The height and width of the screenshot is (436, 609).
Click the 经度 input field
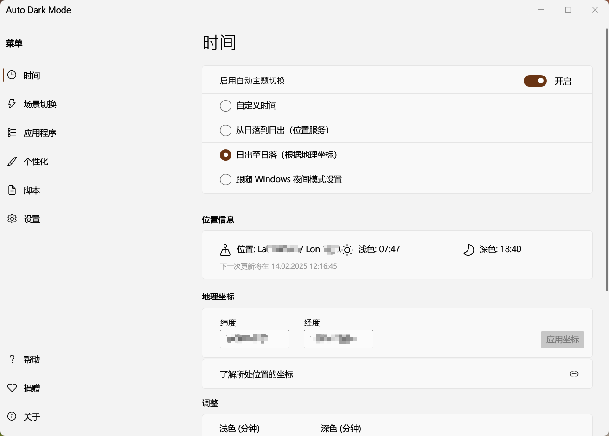pos(339,339)
